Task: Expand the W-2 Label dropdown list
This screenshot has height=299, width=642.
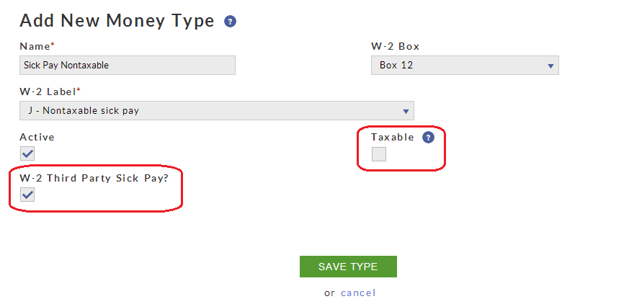Action: [x=216, y=111]
